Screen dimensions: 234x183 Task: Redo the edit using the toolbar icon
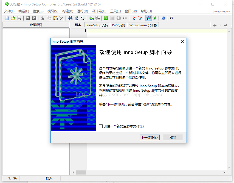click(x=34, y=18)
